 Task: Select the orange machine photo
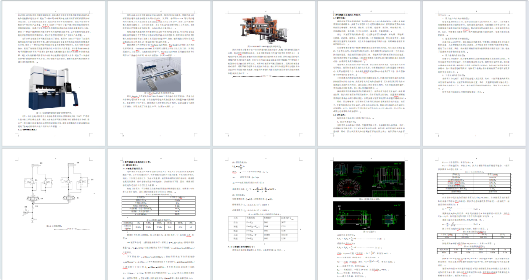click(x=264, y=29)
